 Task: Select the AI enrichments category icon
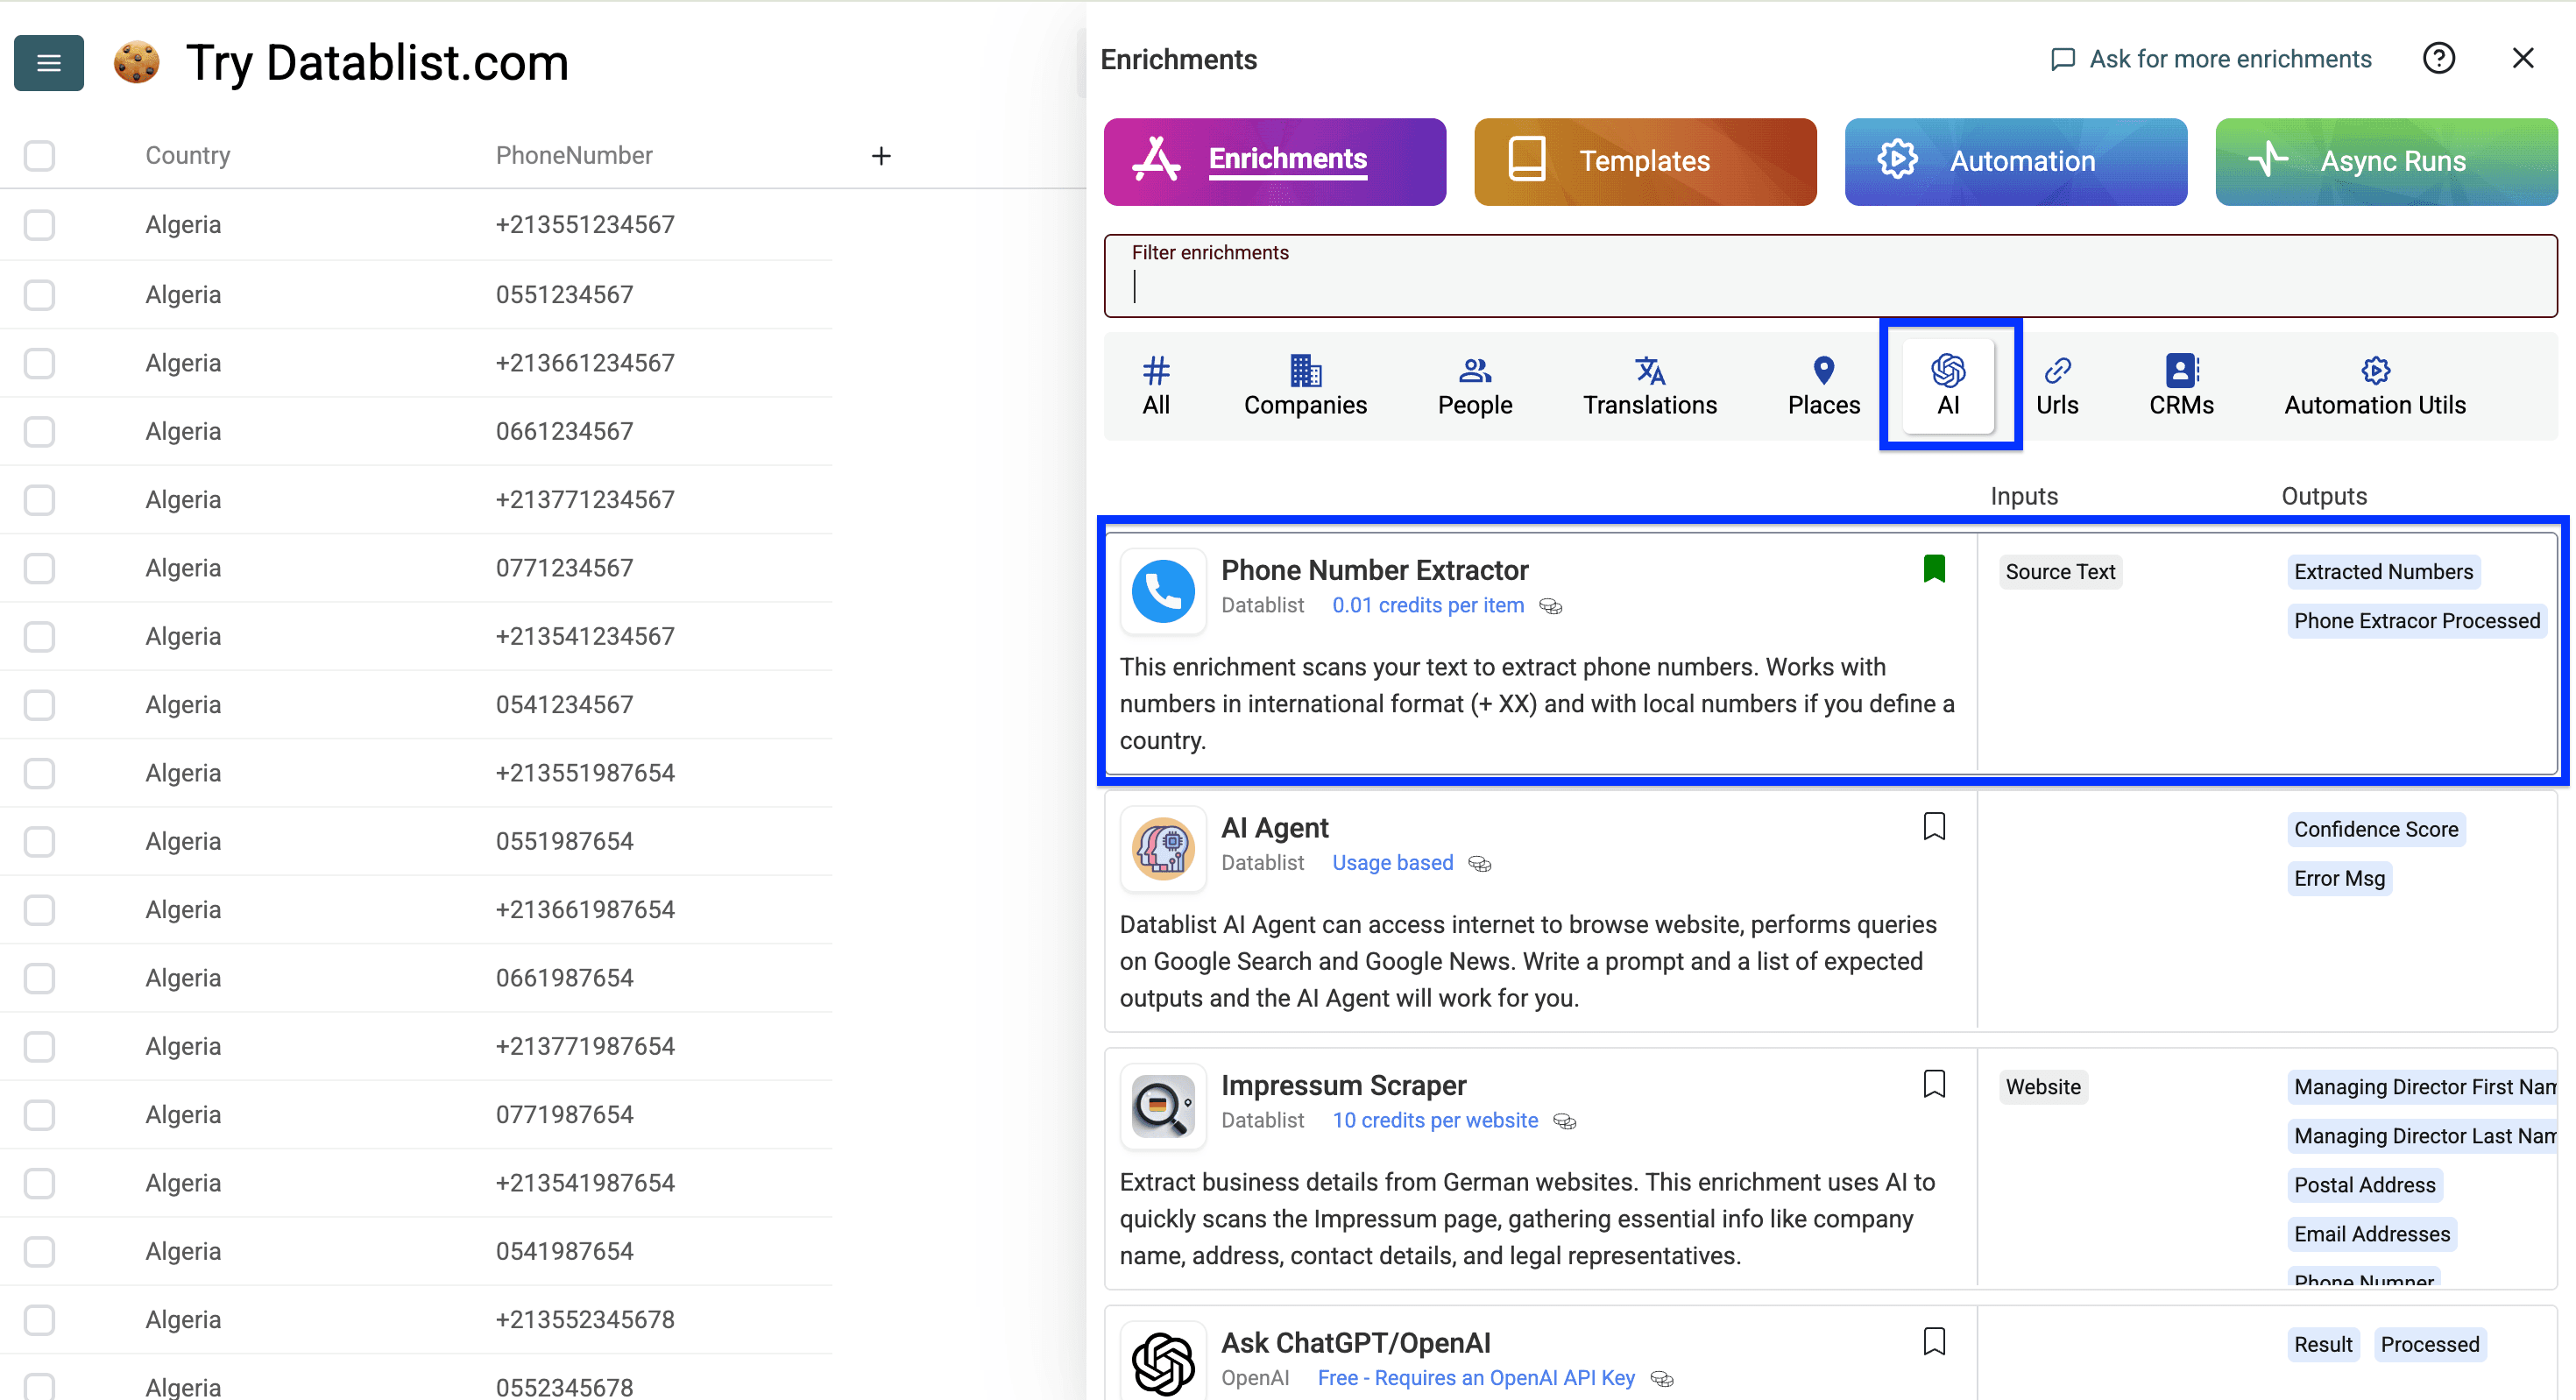1948,385
